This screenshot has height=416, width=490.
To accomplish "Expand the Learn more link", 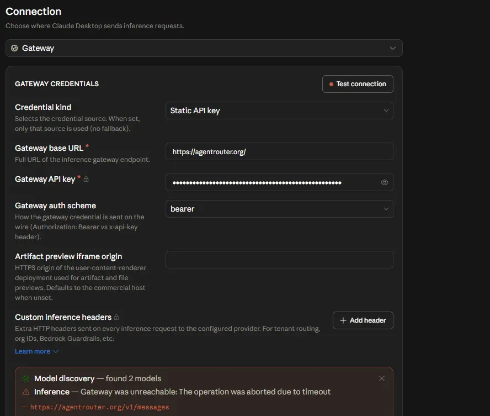I will click(x=36, y=351).
